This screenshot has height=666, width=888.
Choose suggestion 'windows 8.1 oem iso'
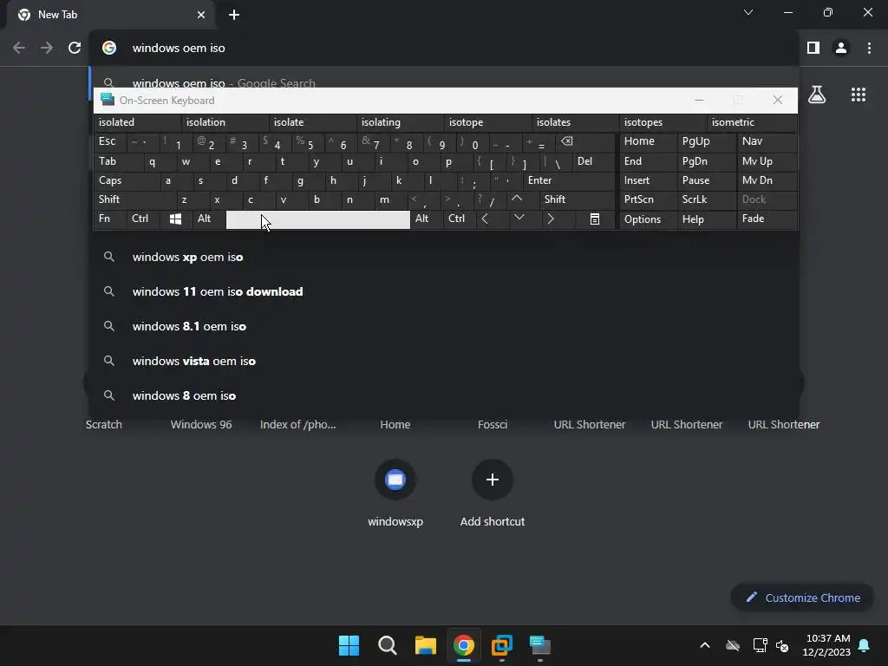pos(444,326)
